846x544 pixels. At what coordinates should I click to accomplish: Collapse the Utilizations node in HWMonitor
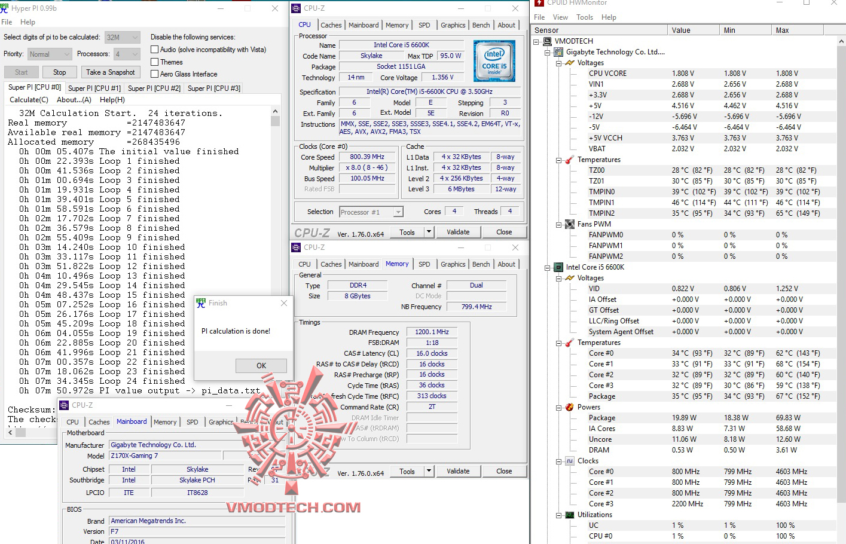point(558,515)
